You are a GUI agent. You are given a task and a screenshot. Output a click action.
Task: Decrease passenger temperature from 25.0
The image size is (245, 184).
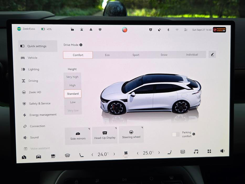[138, 153]
